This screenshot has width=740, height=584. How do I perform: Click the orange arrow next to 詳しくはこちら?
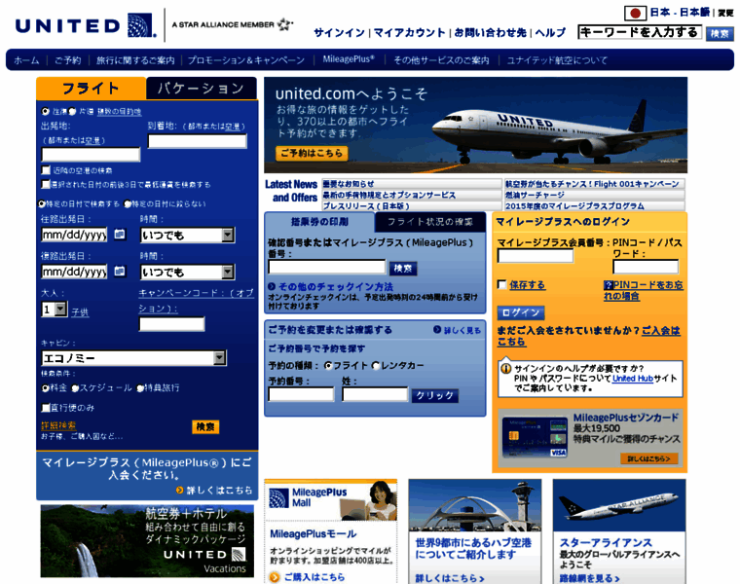[179, 491]
